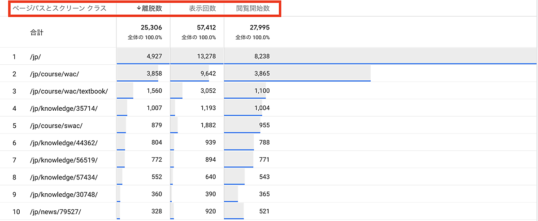Click the sort arrow beside 離脱数
This screenshot has width=538, height=221.
[139, 8]
